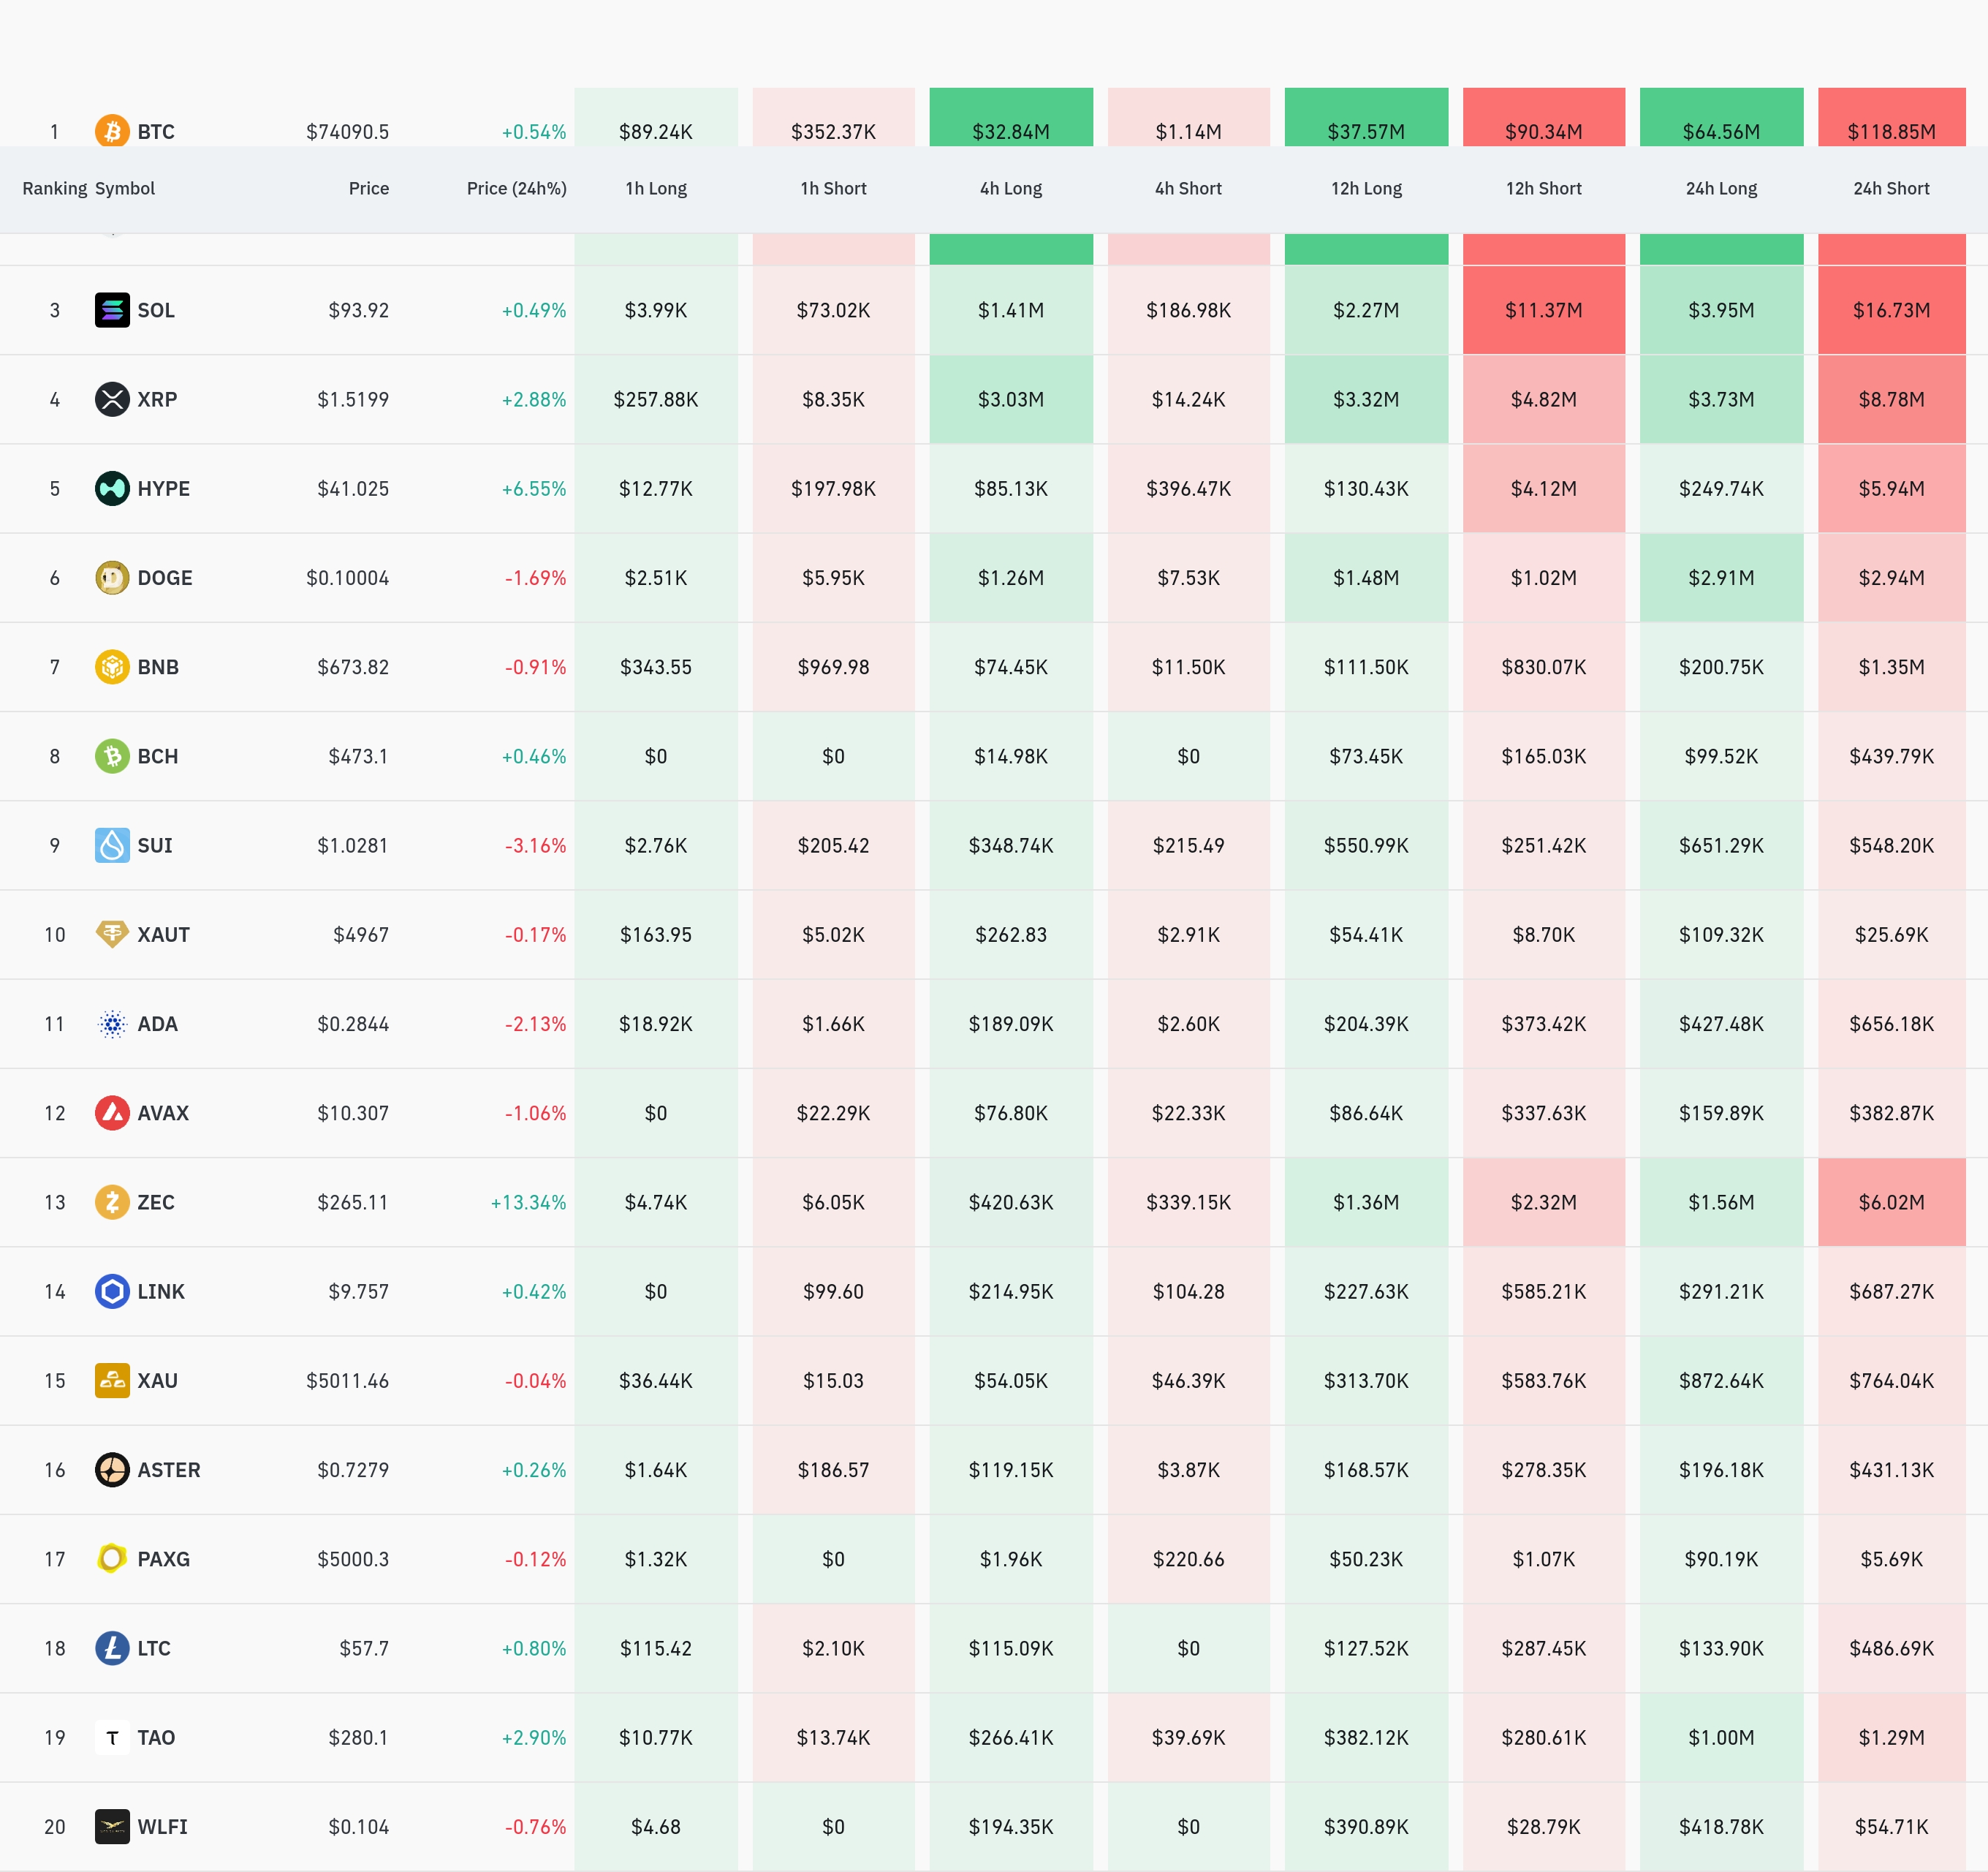Click SOL 12h Short $11.37M red cell
The width and height of the screenshot is (1988, 1872).
(1543, 310)
